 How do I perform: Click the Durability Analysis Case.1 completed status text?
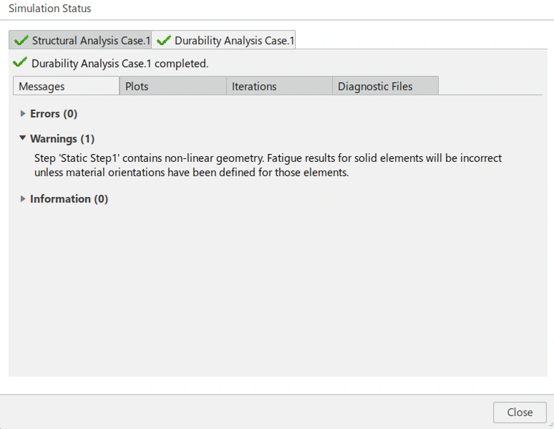tap(120, 64)
